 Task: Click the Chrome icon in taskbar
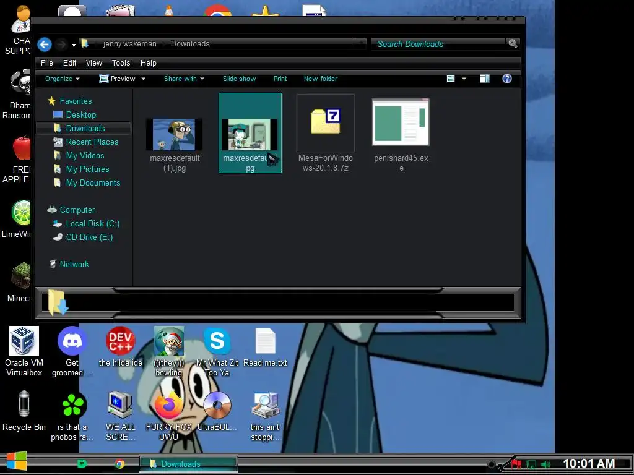click(x=119, y=464)
